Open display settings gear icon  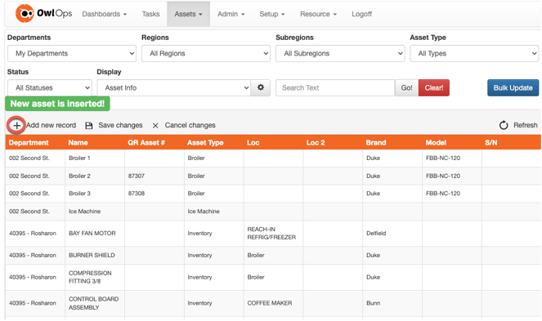[261, 87]
